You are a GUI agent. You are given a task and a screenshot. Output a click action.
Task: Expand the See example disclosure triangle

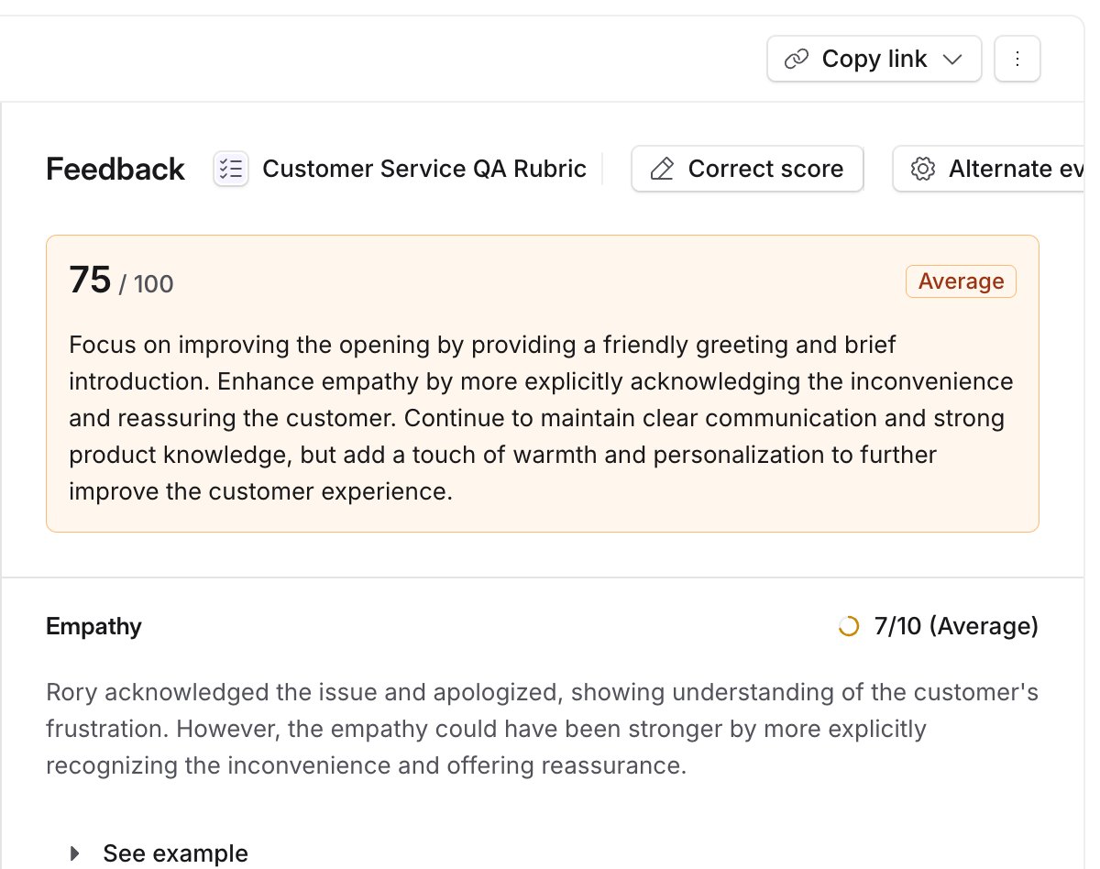(x=75, y=853)
